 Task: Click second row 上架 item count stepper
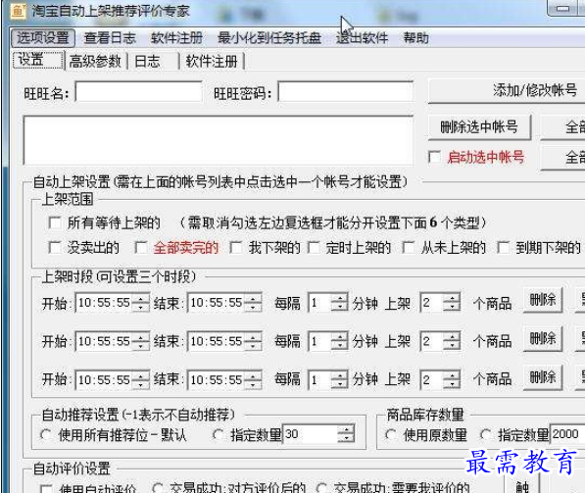point(452,341)
